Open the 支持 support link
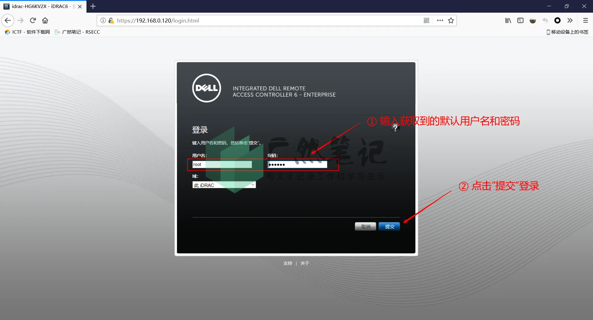The image size is (593, 320). click(x=288, y=263)
